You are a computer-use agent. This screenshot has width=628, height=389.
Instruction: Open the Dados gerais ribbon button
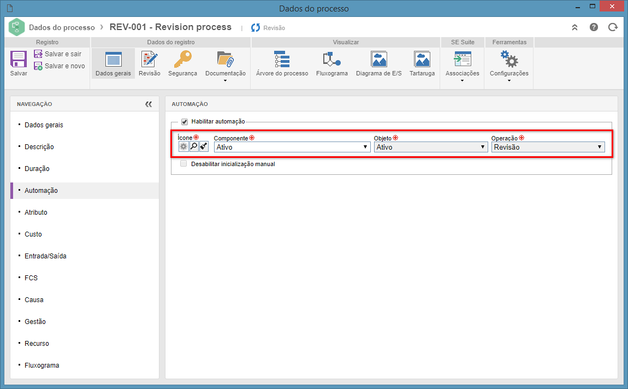[x=114, y=63]
